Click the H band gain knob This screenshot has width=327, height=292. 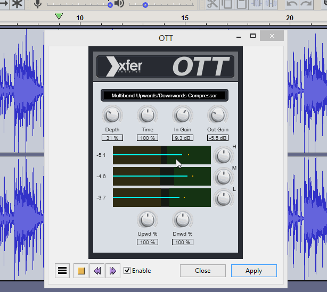point(223,156)
